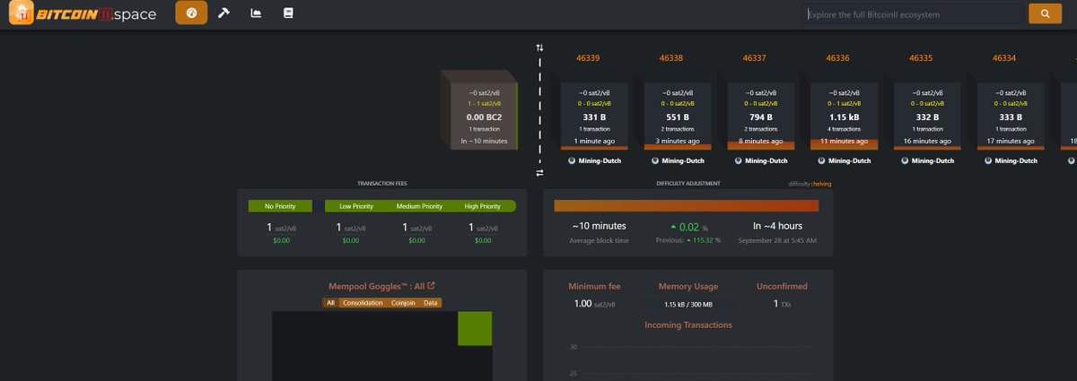1077x381 pixels.
Task: Follow block height link 46336
Action: click(x=838, y=58)
